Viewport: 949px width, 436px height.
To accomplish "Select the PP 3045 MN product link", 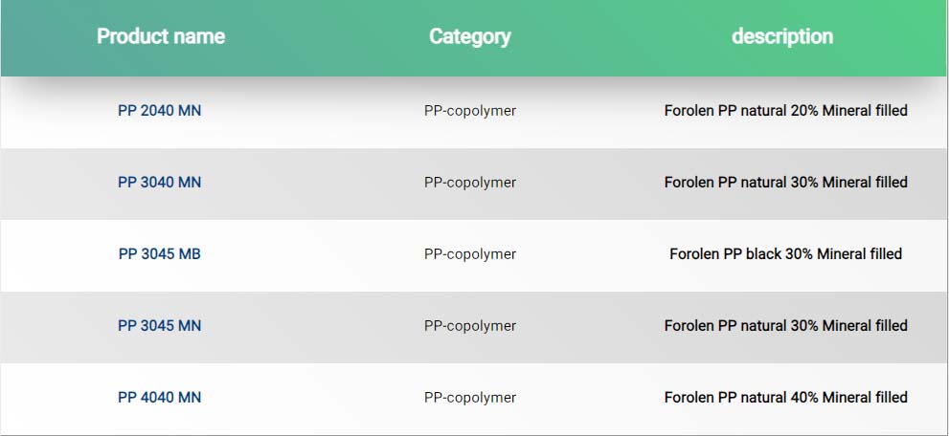I will [159, 326].
